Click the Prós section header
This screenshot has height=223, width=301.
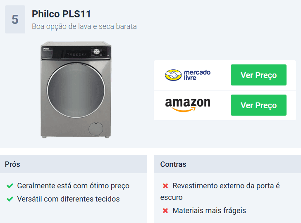tap(74, 164)
